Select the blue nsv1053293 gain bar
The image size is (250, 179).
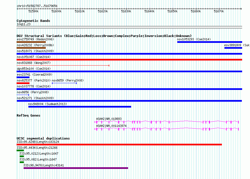(210, 42)
